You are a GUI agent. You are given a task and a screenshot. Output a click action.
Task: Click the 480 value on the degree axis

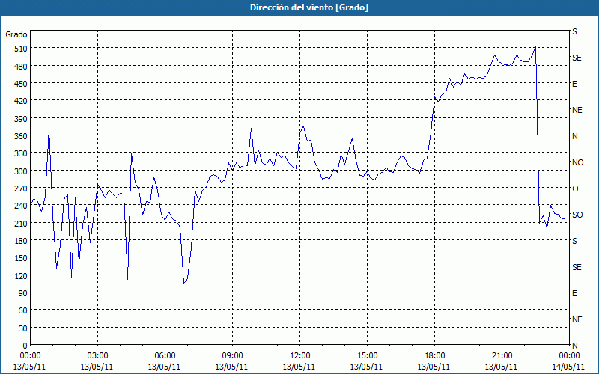pos(21,67)
